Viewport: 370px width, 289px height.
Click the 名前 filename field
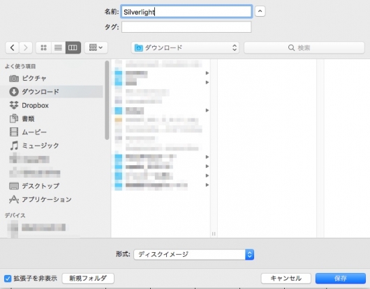click(x=186, y=12)
